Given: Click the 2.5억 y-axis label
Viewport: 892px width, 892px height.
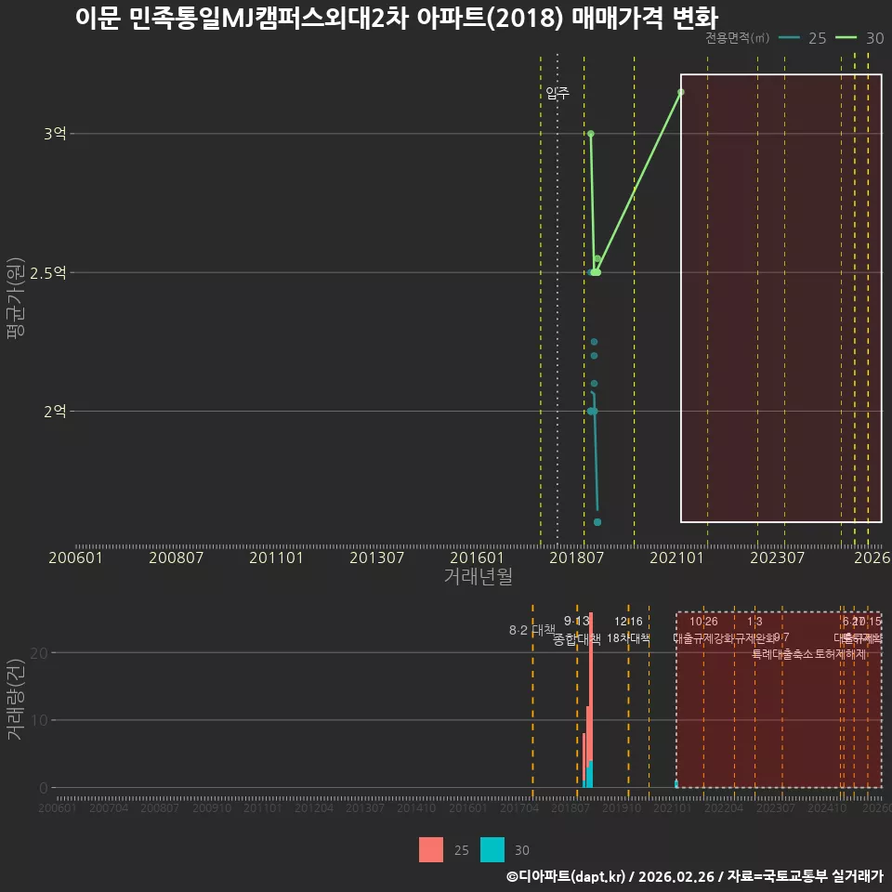Looking at the screenshot, I should (x=47, y=273).
